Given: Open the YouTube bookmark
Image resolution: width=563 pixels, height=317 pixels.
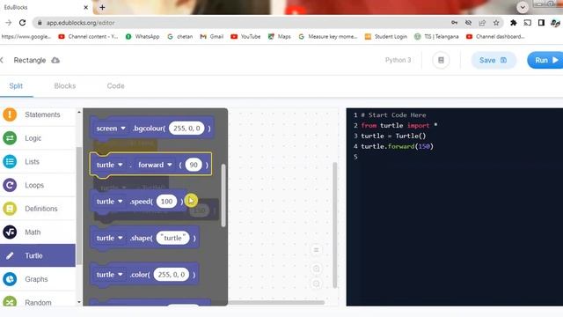Looking at the screenshot, I should 246,37.
